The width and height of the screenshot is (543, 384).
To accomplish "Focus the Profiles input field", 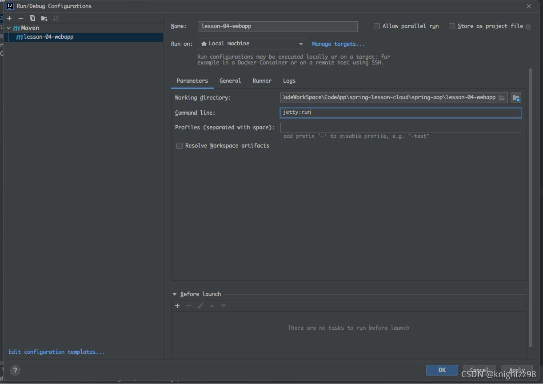I will [x=401, y=128].
